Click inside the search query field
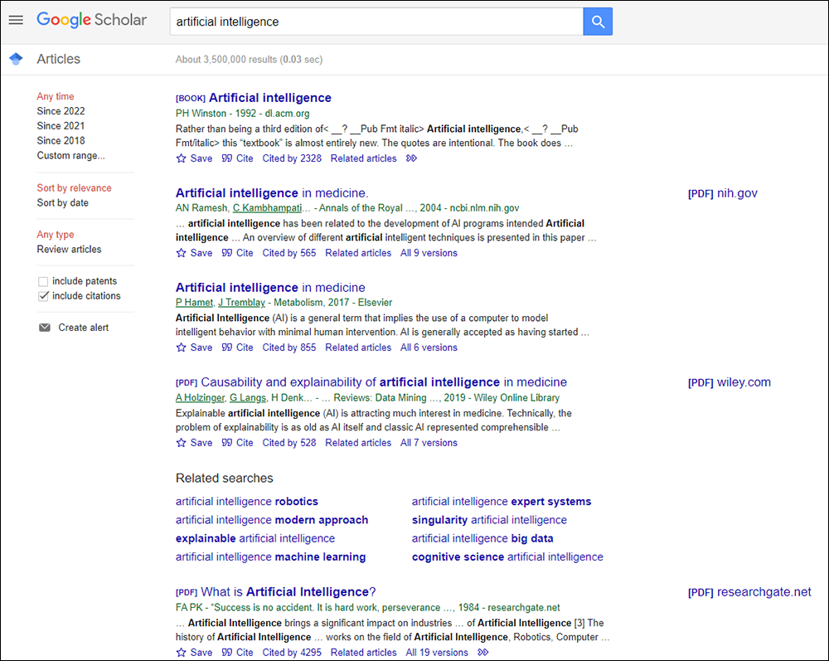The width and height of the screenshot is (829, 661). (x=376, y=22)
